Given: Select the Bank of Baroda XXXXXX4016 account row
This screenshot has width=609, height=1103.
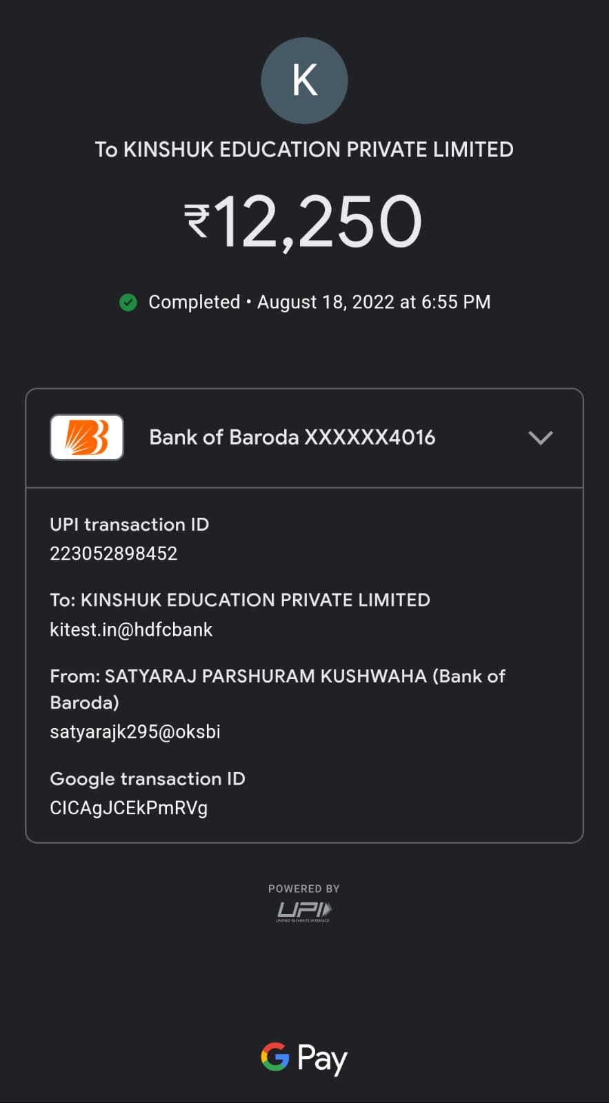Looking at the screenshot, I should [292, 438].
